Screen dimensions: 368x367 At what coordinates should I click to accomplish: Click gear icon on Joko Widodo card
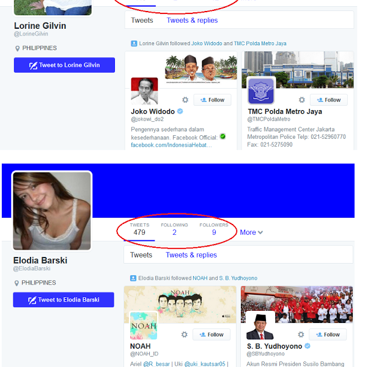click(185, 100)
